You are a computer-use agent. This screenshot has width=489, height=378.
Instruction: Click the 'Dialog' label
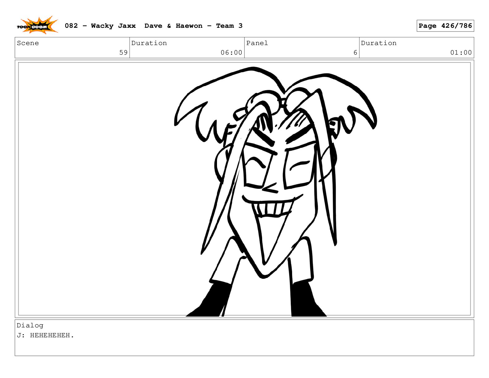point(30,326)
